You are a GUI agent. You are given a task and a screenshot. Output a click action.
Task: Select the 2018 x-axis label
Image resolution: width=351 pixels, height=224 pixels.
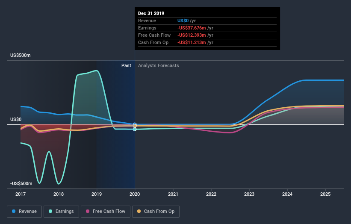pyautogui.click(x=59, y=194)
